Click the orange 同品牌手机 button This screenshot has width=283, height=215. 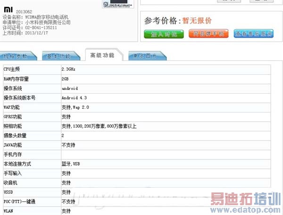point(208,34)
